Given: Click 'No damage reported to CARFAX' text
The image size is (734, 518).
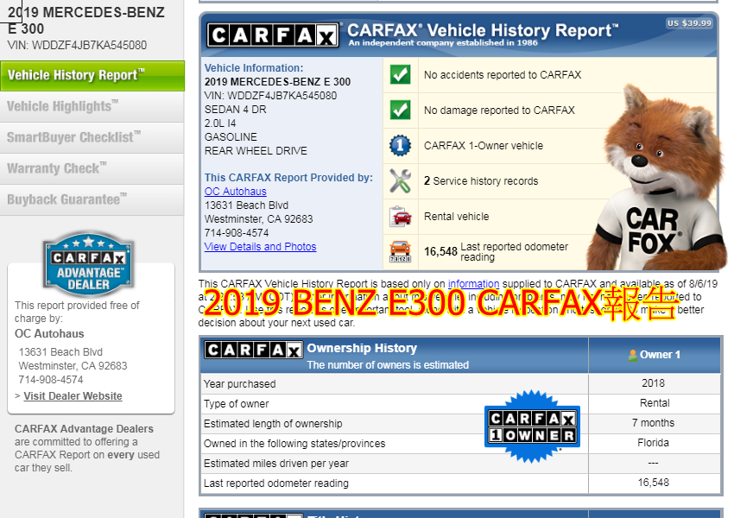Looking at the screenshot, I should coord(499,111).
